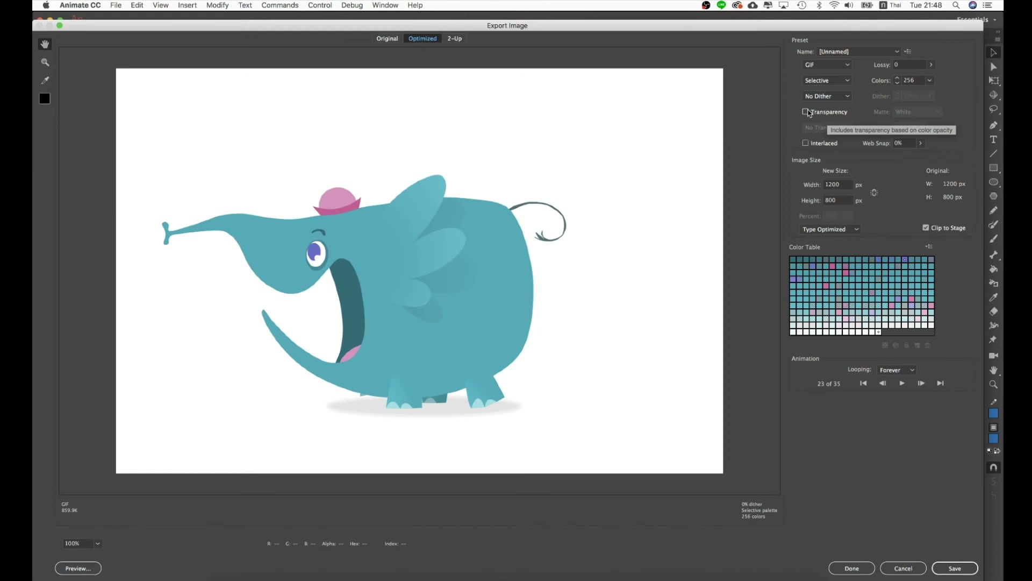The width and height of the screenshot is (1032, 581).
Task: Expand the Looping Forever dropdown
Action: click(x=897, y=370)
